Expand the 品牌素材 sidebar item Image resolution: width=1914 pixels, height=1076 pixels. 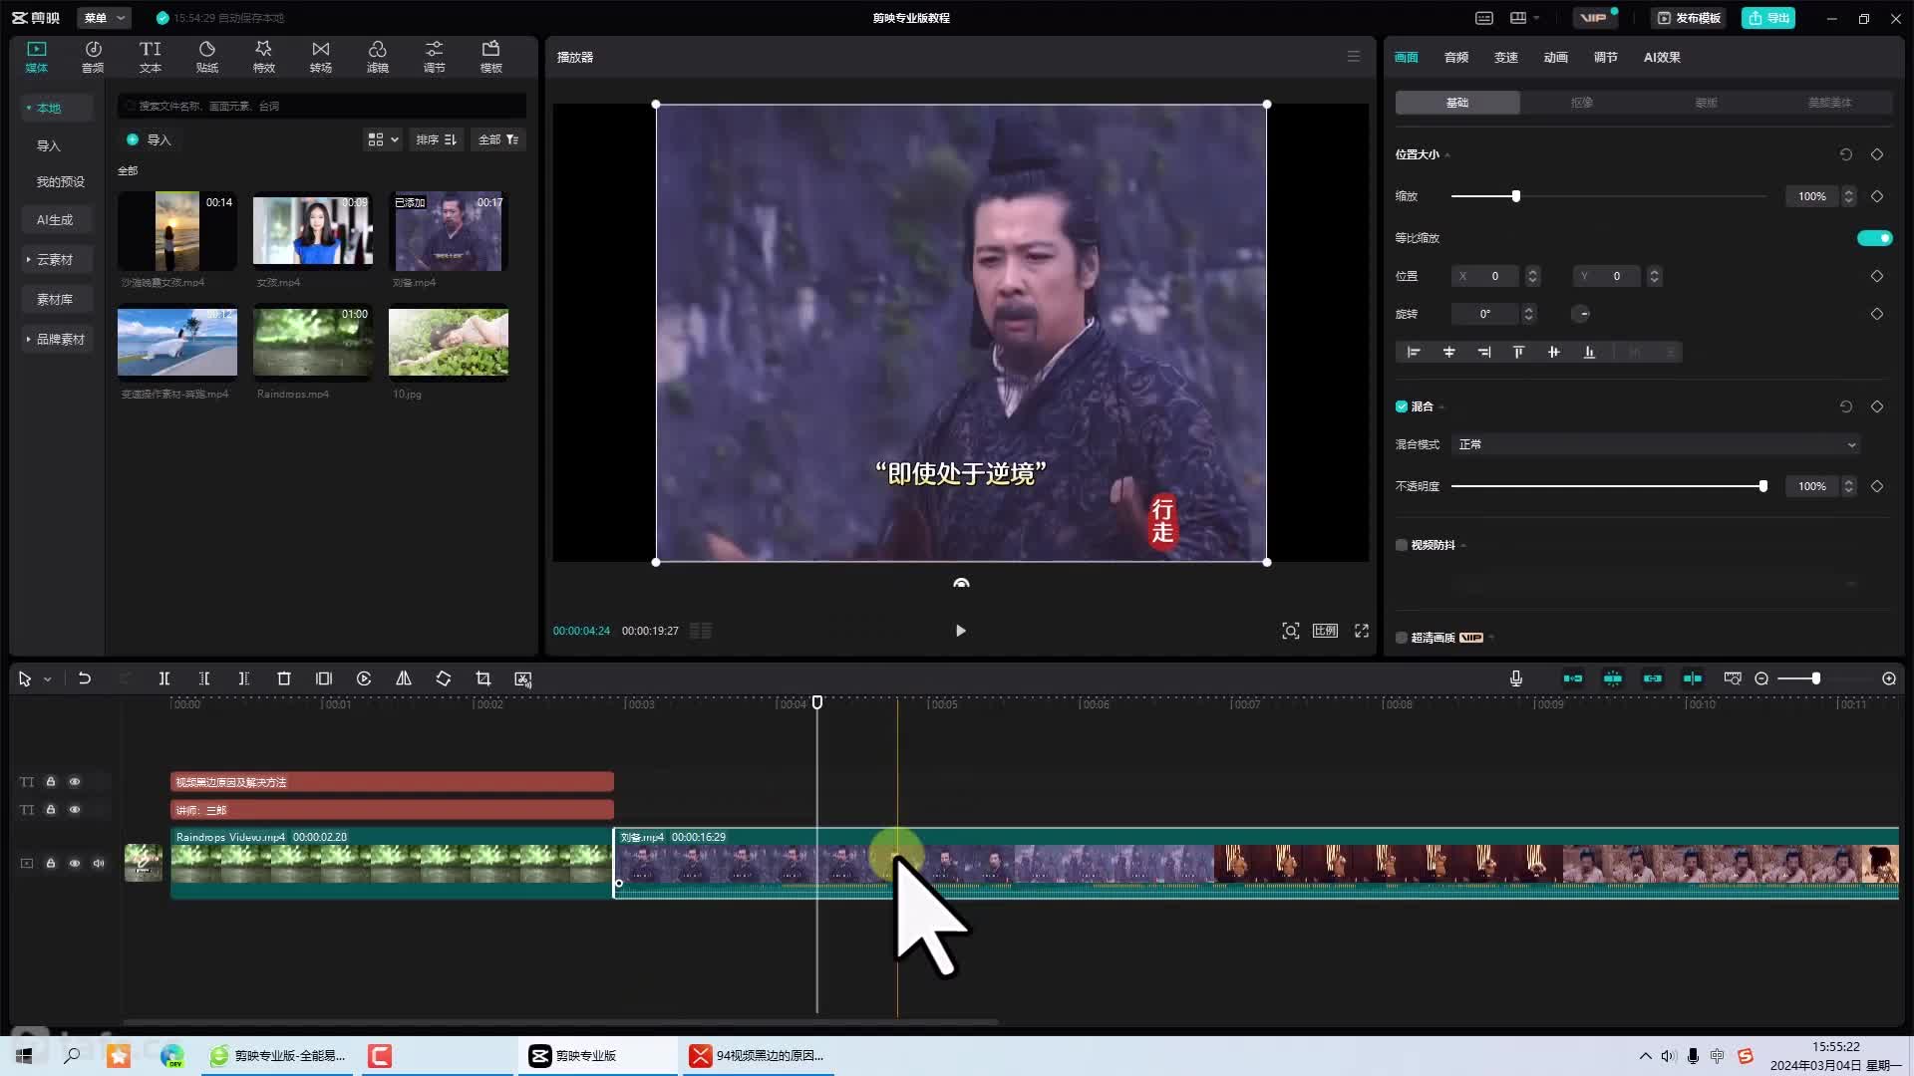click(57, 340)
